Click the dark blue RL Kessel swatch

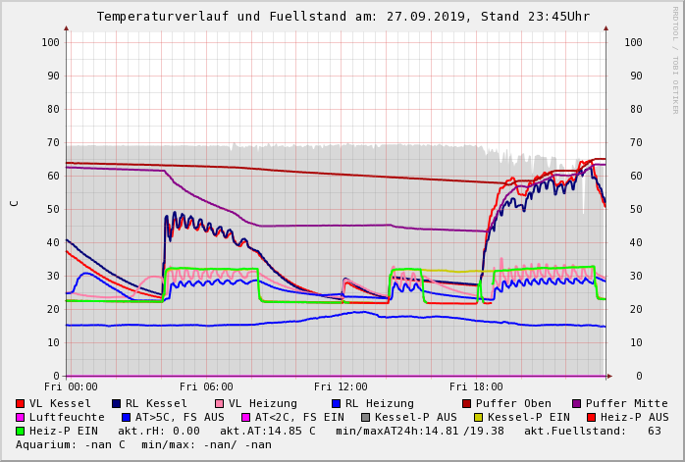click(x=116, y=403)
